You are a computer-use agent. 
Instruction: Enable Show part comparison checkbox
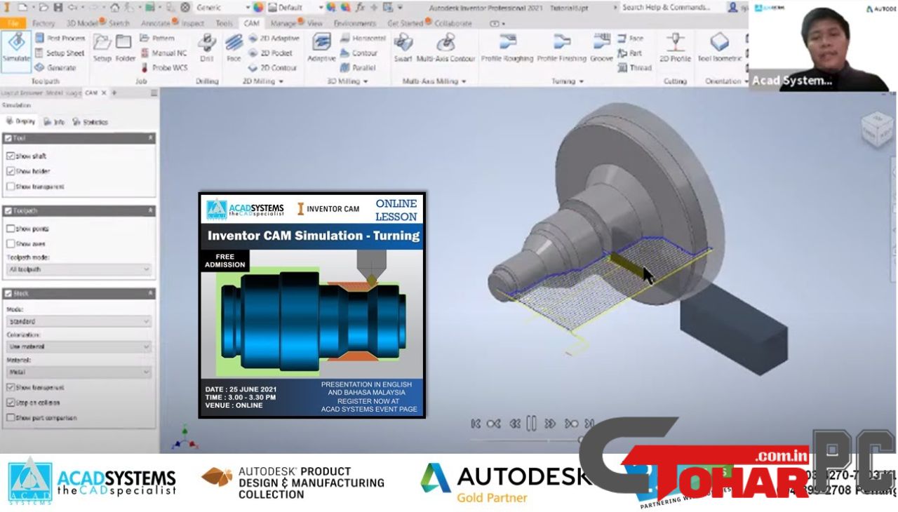point(11,418)
